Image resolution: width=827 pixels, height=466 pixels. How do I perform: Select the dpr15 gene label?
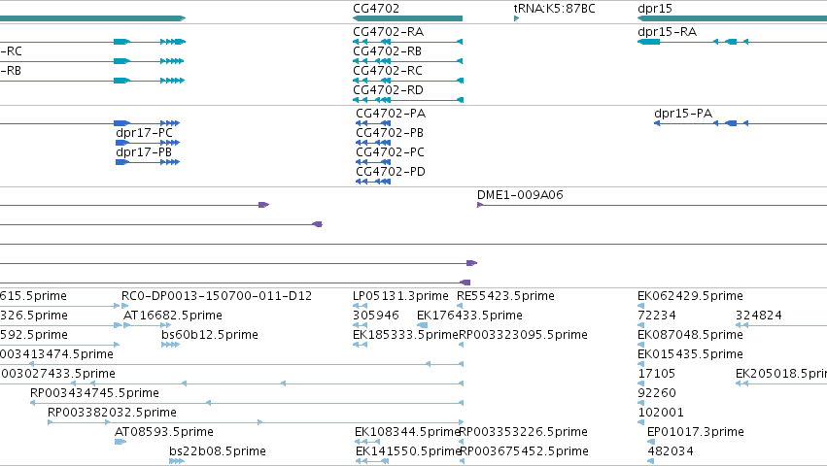tap(655, 9)
